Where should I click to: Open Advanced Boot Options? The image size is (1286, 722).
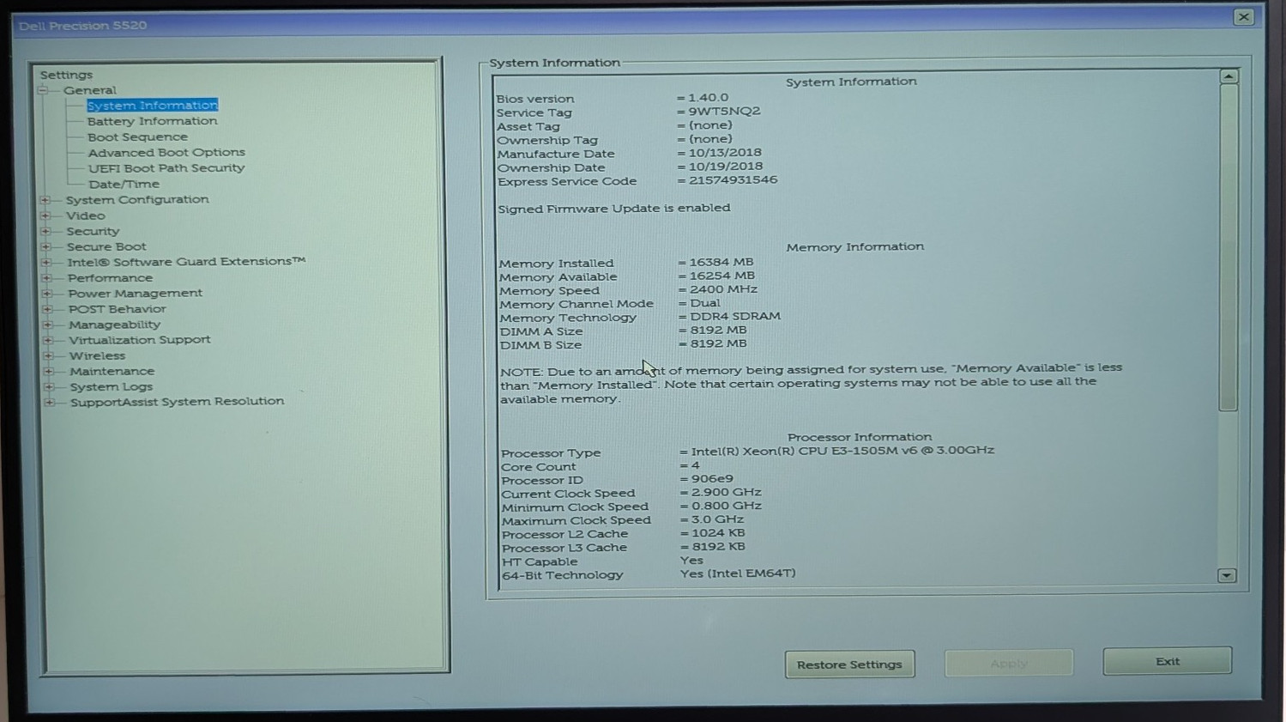click(166, 152)
